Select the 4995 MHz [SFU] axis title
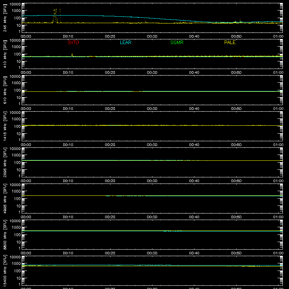This screenshot has width=289, height=289. coord(5,198)
